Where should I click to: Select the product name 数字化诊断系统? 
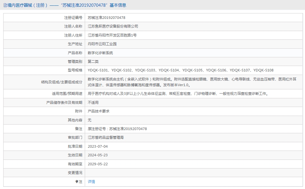coord(100,53)
